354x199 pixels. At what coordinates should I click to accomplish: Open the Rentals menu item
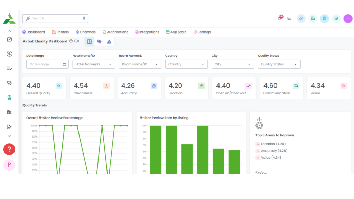60,32
